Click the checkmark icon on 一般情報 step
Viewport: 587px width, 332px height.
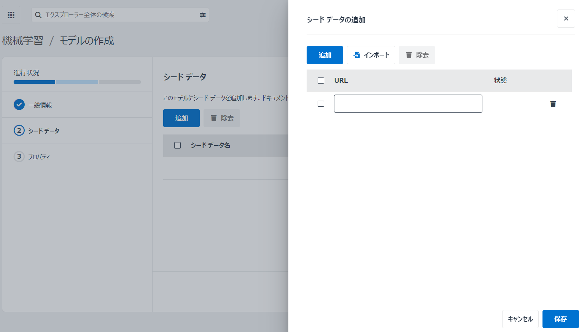[19, 104]
